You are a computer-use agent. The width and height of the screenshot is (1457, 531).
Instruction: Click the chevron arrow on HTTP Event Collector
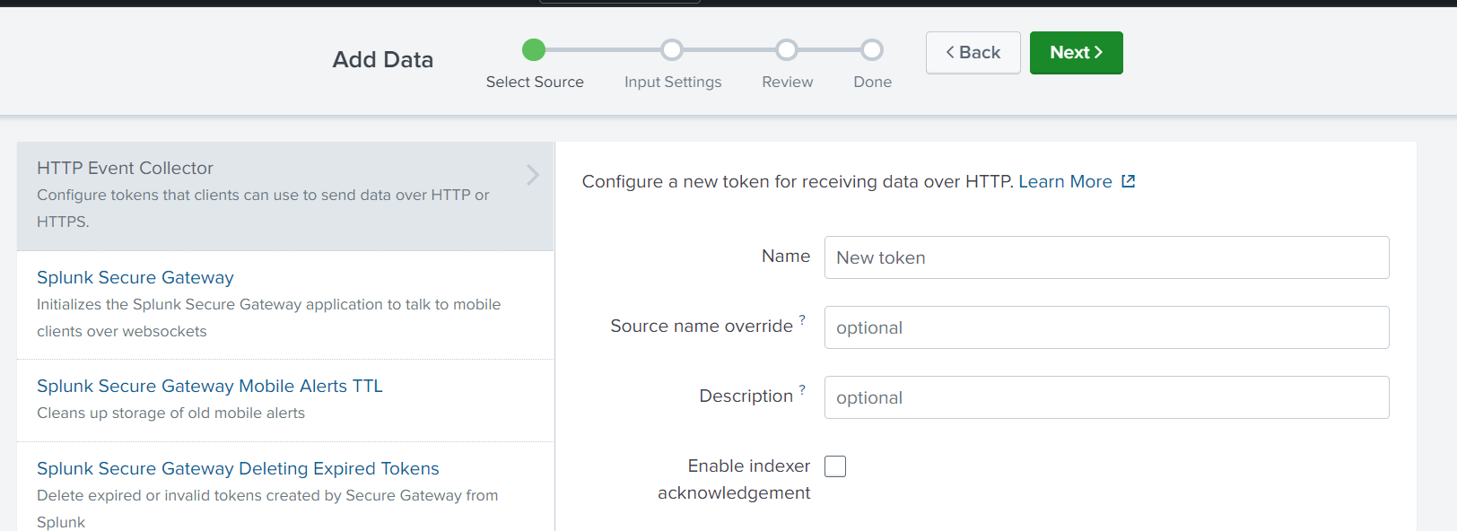pyautogui.click(x=533, y=174)
